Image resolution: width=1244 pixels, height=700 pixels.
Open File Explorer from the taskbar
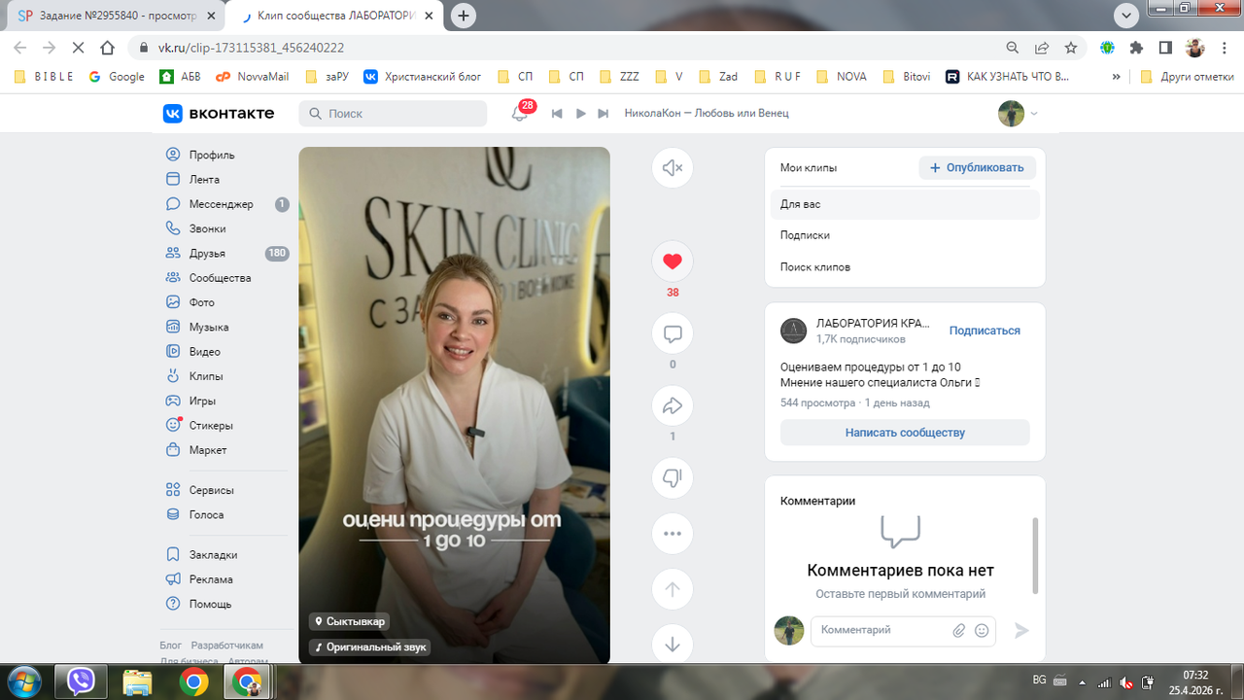tap(138, 682)
